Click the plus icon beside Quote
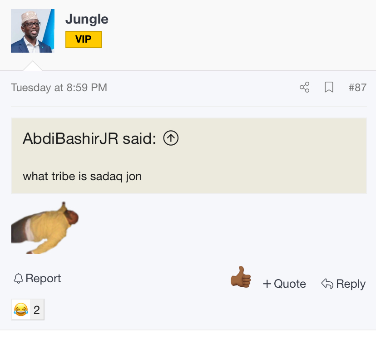This screenshot has width=376, height=339. click(x=267, y=284)
